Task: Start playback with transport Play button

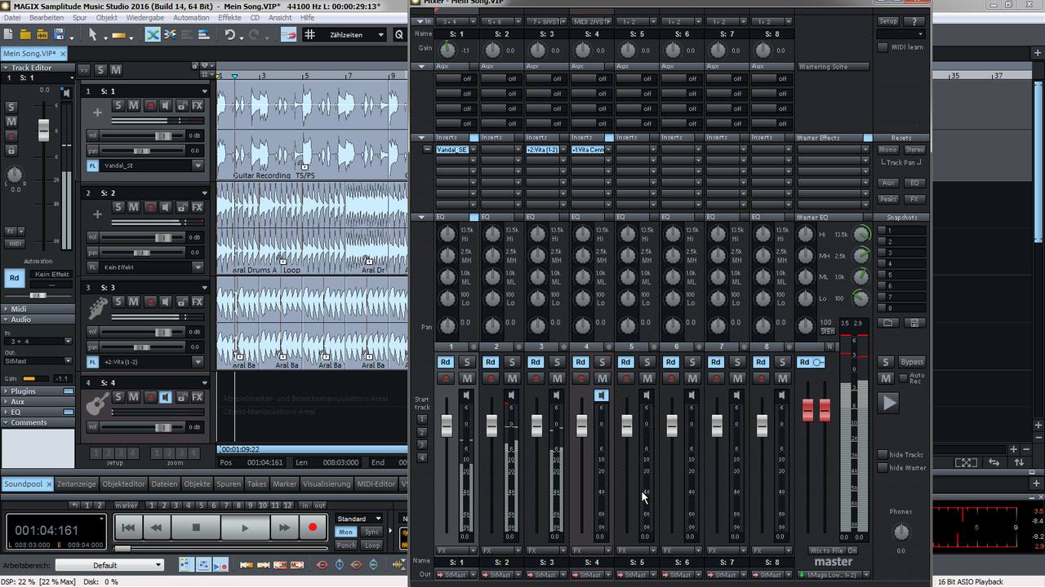Action: pos(244,527)
